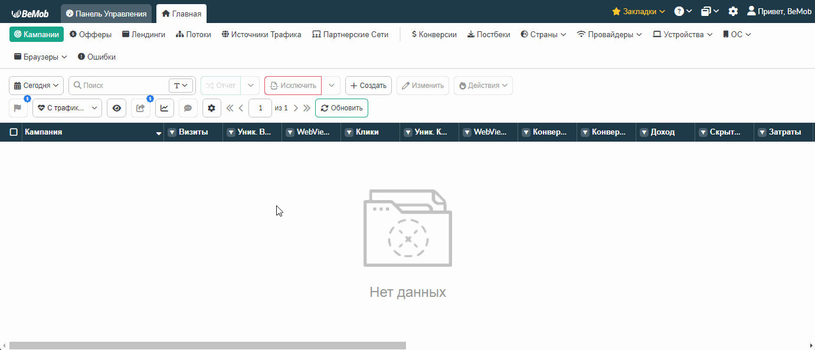Open filter on first Конвер... column
The width and height of the screenshot is (815, 350).
click(x=526, y=132)
